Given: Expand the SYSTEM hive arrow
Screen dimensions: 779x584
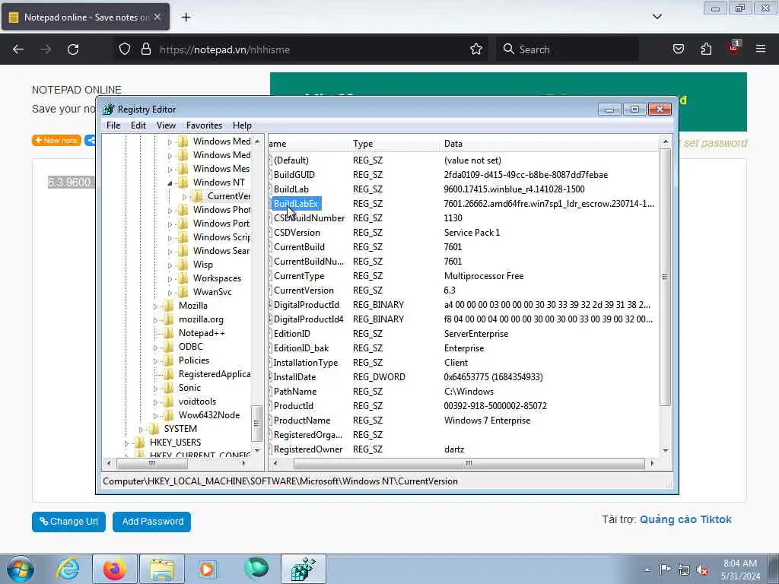Looking at the screenshot, I should 141,429.
